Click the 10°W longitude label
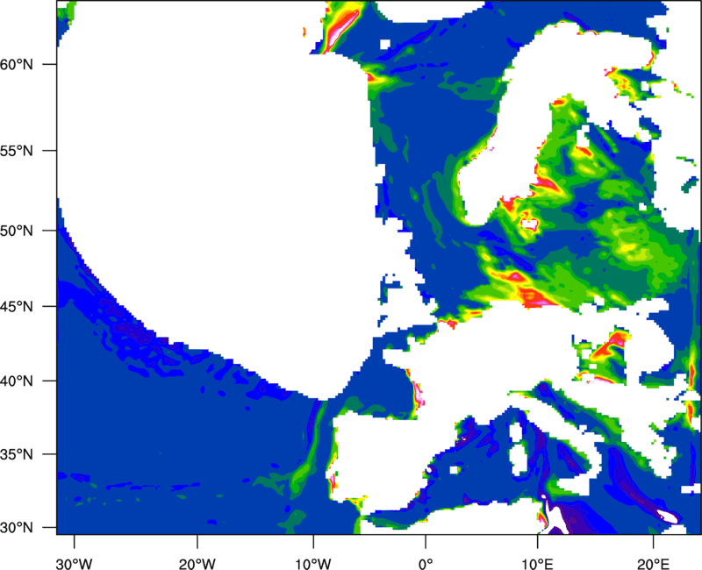The width and height of the screenshot is (702, 570). point(313,564)
